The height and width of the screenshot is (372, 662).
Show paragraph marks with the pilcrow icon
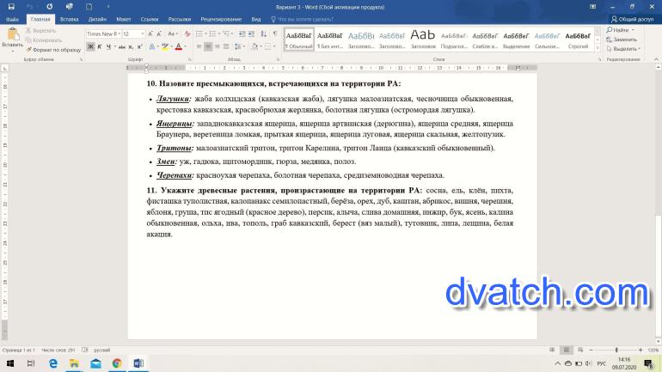272,34
